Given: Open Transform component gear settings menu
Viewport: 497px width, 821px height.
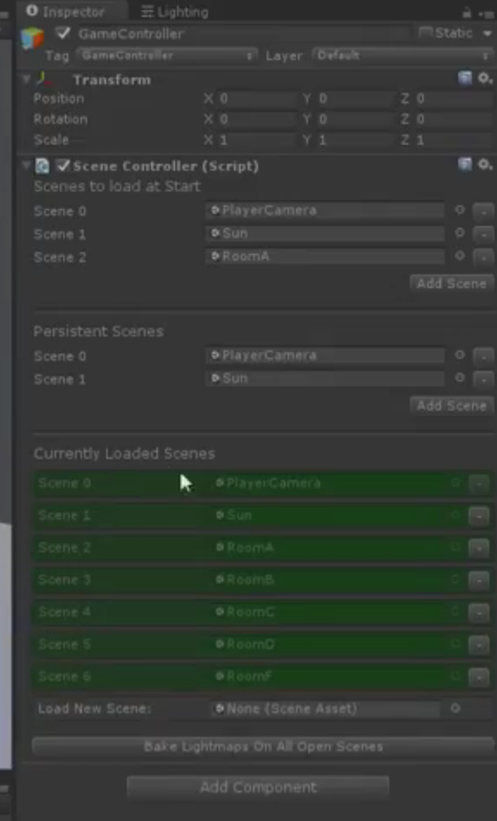Looking at the screenshot, I should coord(485,79).
